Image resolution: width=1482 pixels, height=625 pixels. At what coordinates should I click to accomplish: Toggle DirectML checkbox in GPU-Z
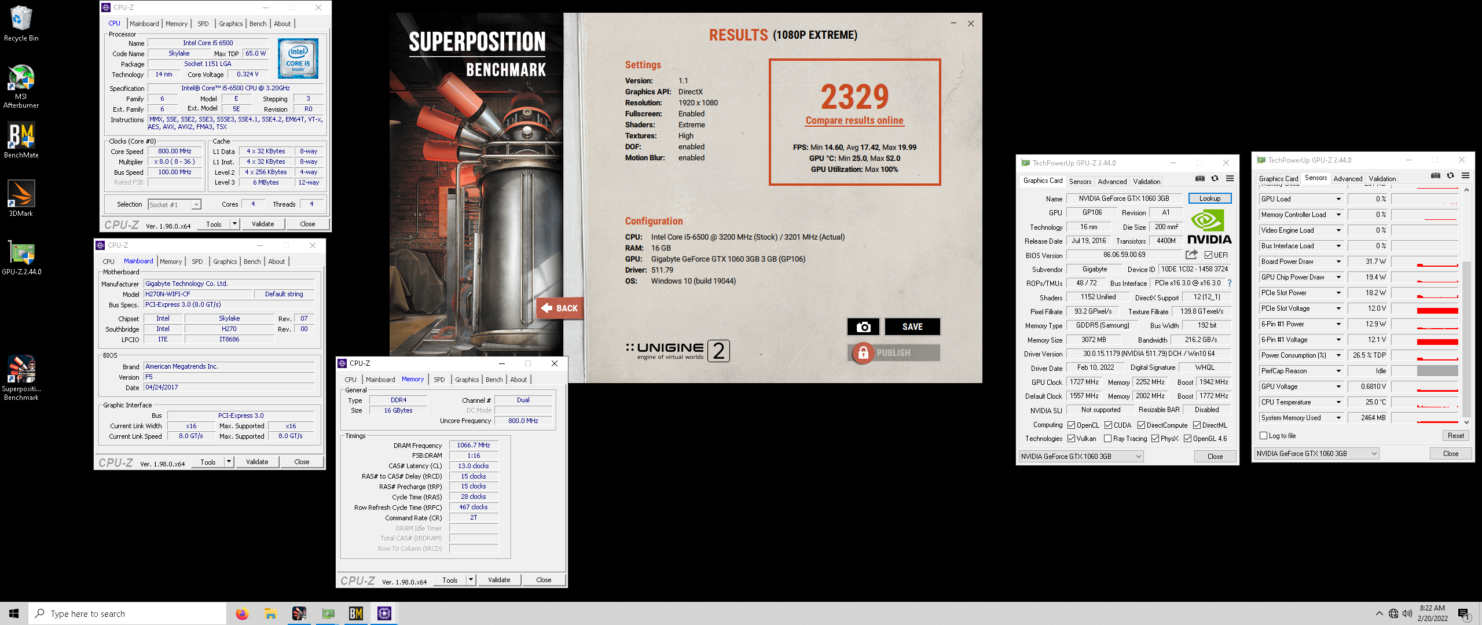pyautogui.click(x=1197, y=425)
